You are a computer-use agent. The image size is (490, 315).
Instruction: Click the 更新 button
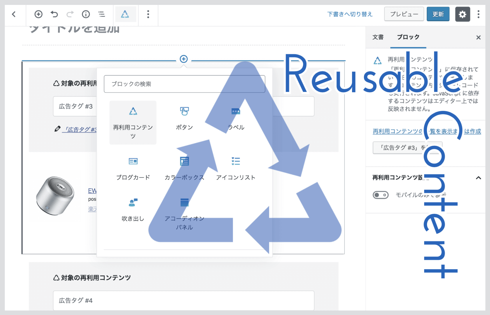tap(438, 14)
